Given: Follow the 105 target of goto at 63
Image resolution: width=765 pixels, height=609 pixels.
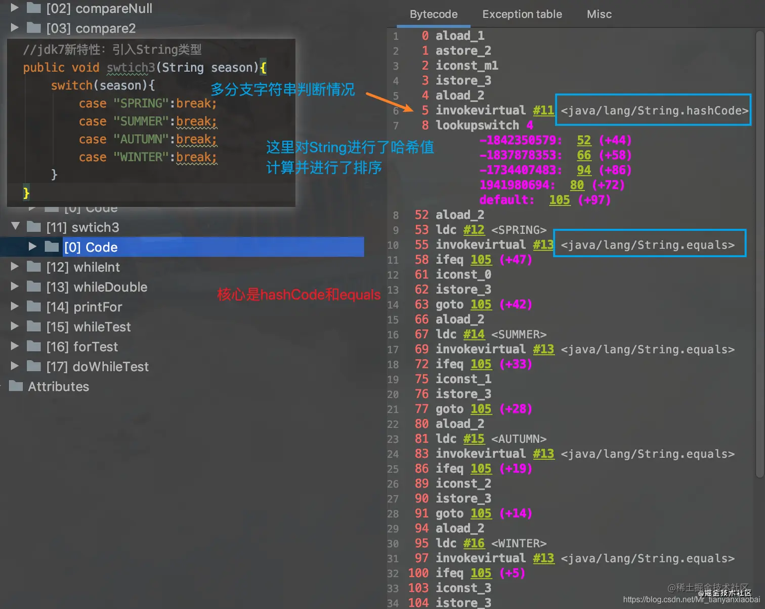Looking at the screenshot, I should click(x=481, y=304).
